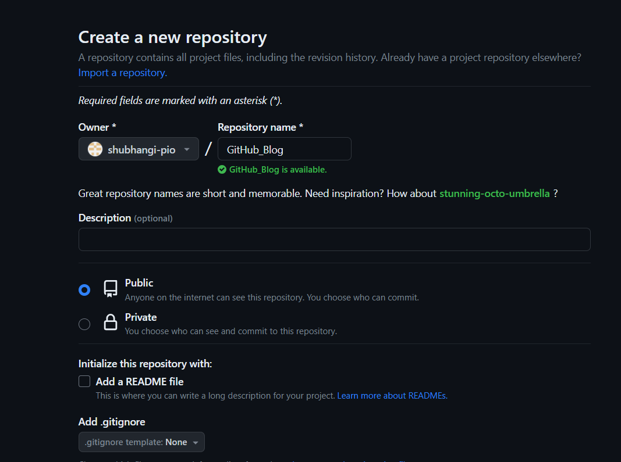This screenshot has height=462, width=621.
Task: Click the Private lock icon
Action: tap(111, 323)
